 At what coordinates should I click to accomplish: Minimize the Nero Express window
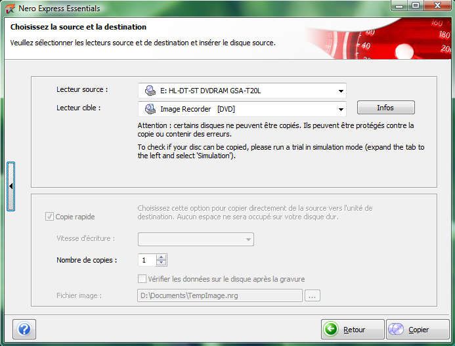[x=399, y=5]
